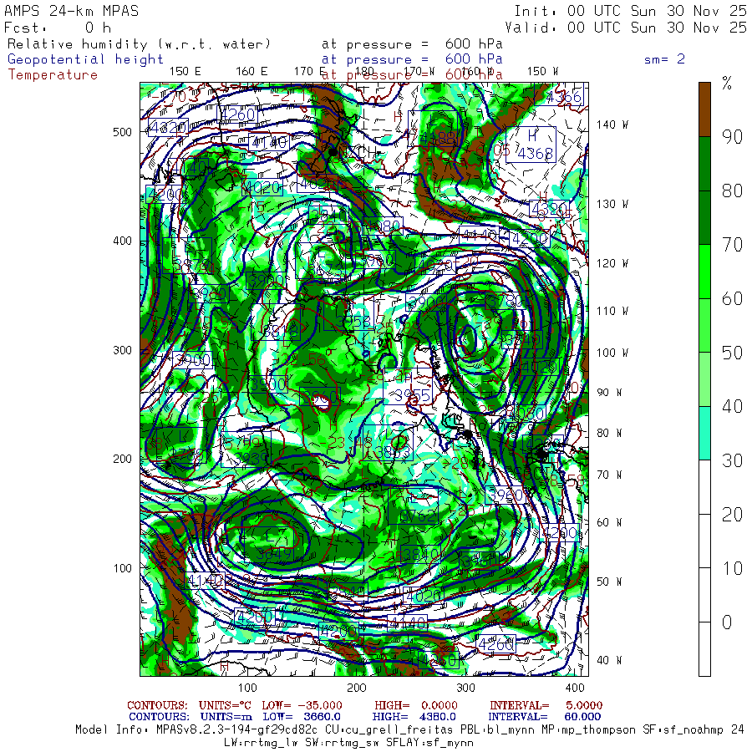Click the H 4368 high-pressure center label
Viewport: 752px width, 752px height.
point(533,145)
